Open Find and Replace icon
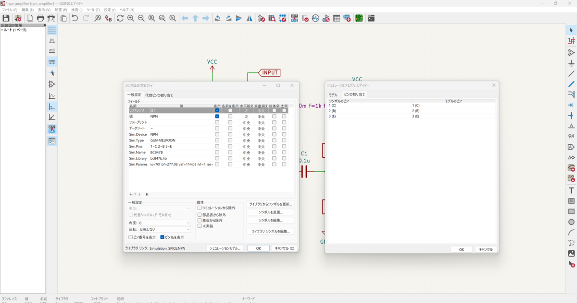The image size is (577, 303). 108,18
